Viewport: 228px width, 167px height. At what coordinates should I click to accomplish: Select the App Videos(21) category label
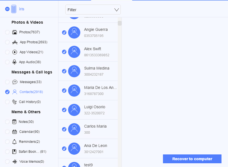click(x=32, y=52)
